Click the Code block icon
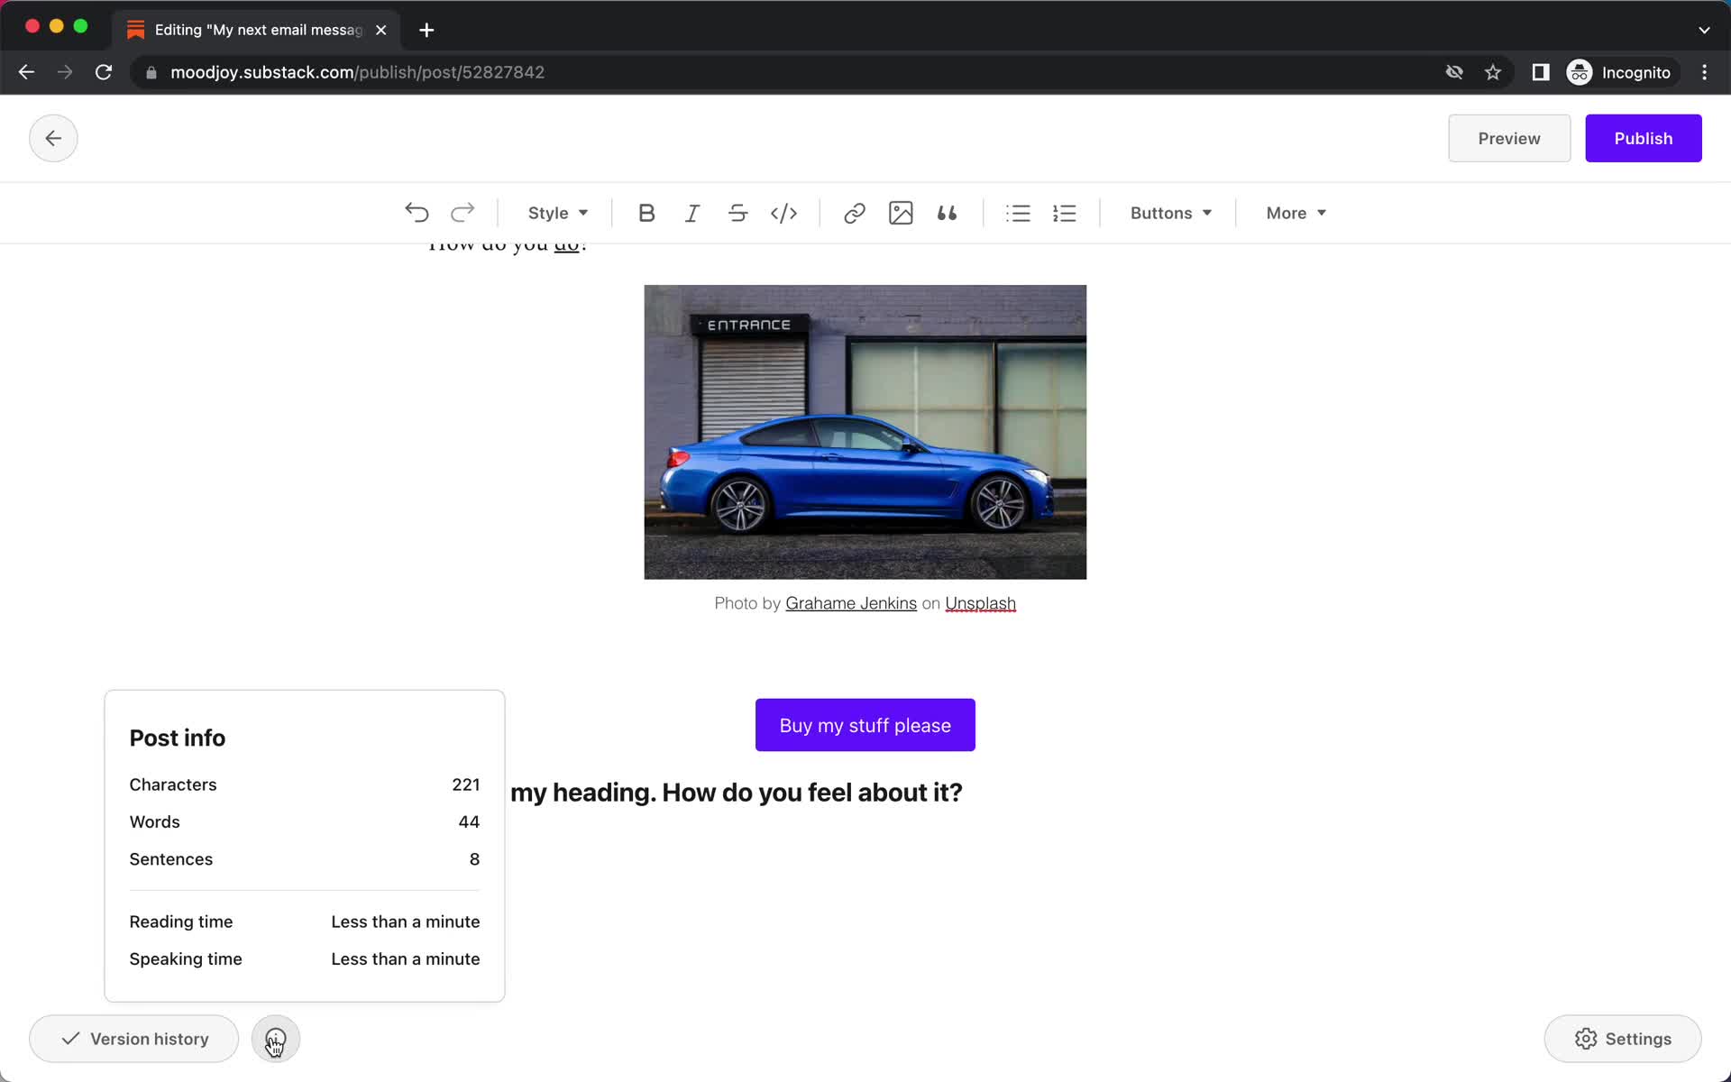This screenshot has height=1082, width=1731. [x=783, y=212]
